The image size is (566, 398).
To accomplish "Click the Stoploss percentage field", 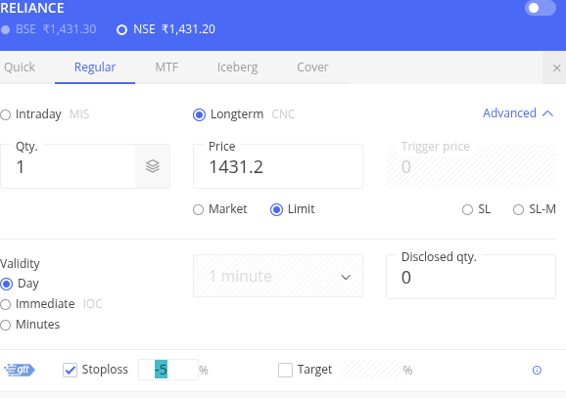I will coord(168,370).
